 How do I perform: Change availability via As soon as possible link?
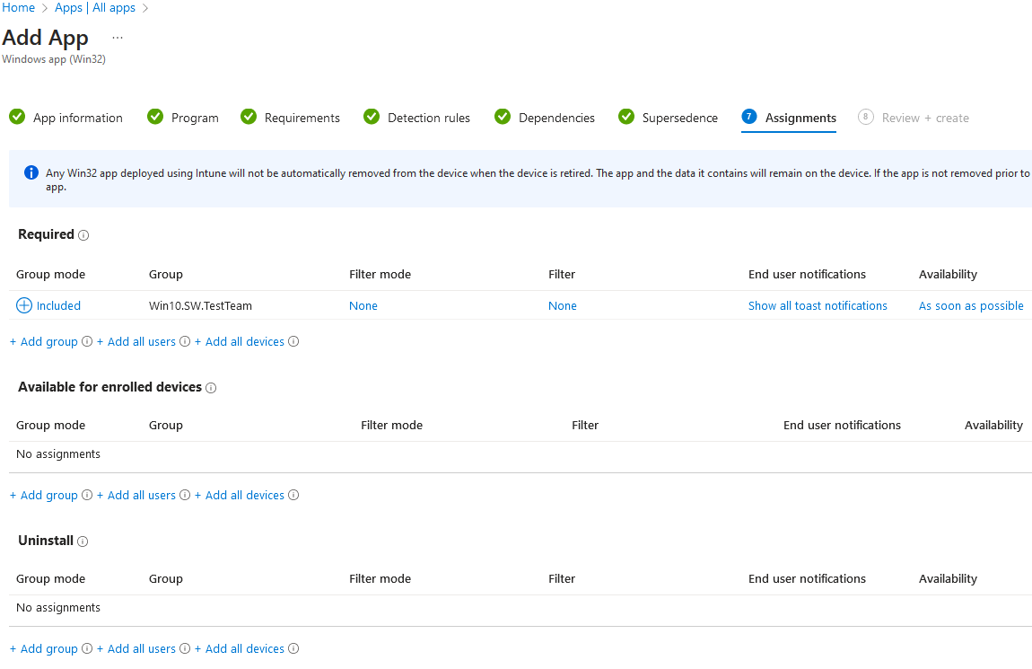970,305
